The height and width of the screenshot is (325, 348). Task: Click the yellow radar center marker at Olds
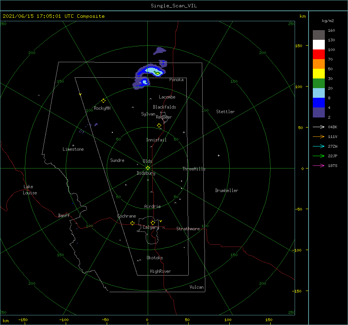click(148, 168)
